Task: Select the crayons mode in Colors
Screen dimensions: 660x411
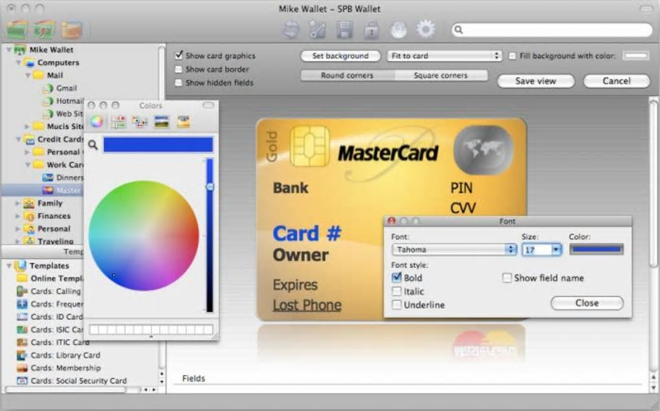Action: click(183, 122)
